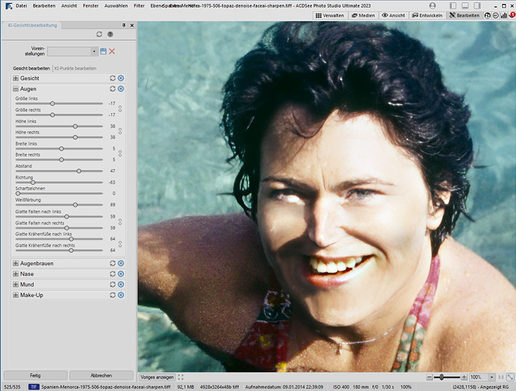Viewport: 516px width, 391px height.
Task: Delete the preset using the red X
Action: coord(112,51)
